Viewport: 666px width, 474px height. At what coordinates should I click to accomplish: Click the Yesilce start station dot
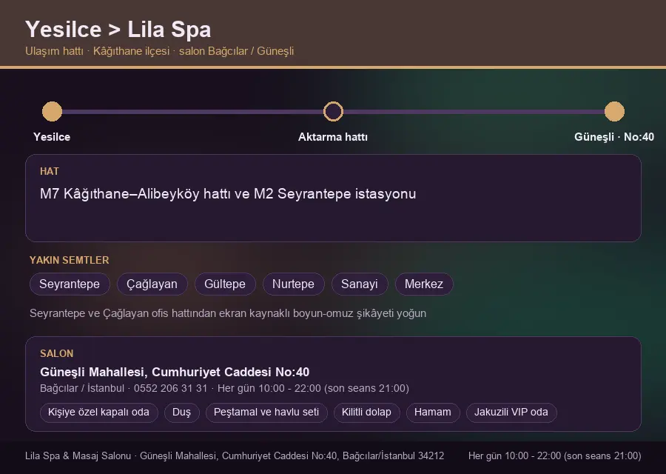point(53,111)
